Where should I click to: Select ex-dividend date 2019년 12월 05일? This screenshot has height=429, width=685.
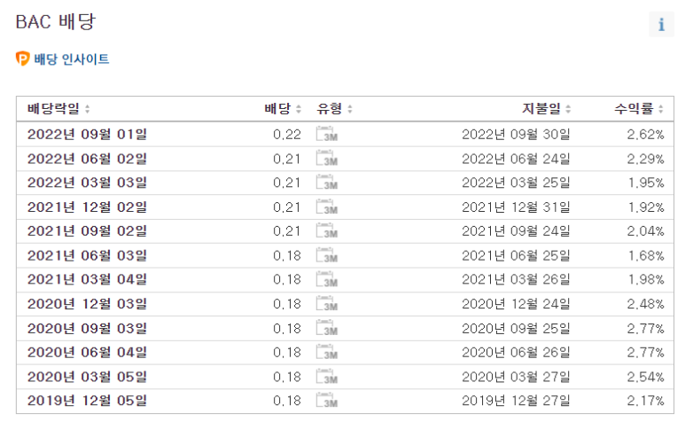[x=87, y=401]
